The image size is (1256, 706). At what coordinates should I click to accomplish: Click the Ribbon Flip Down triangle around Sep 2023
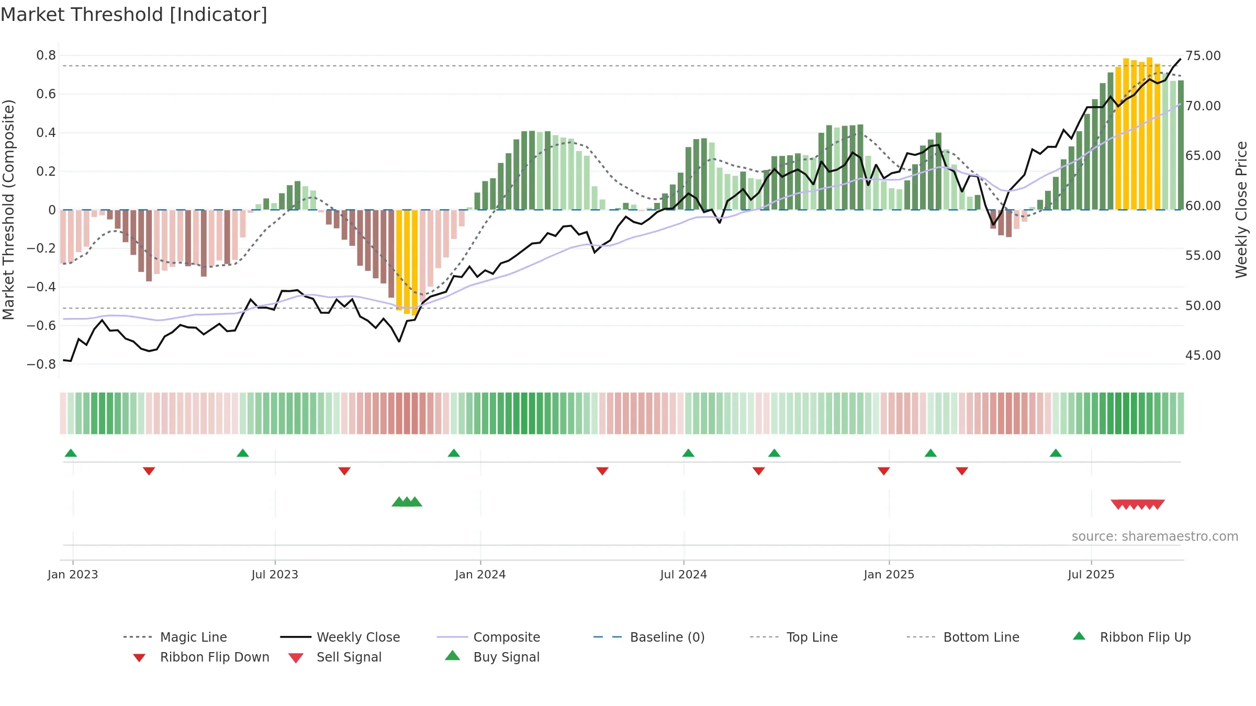coord(344,471)
